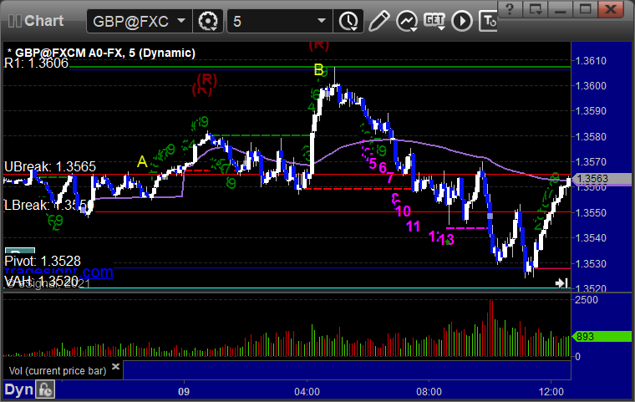The width and height of the screenshot is (635, 402).
Task: Open the Chart window menu
Action: (36, 21)
